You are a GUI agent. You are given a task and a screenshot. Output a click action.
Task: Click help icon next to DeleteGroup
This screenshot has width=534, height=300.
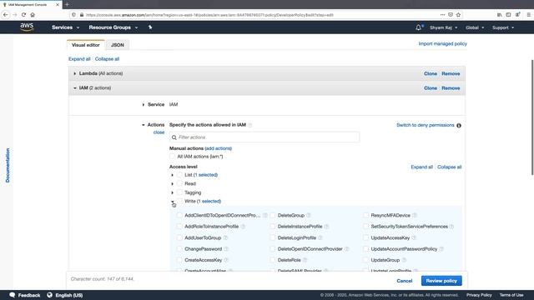309,215
